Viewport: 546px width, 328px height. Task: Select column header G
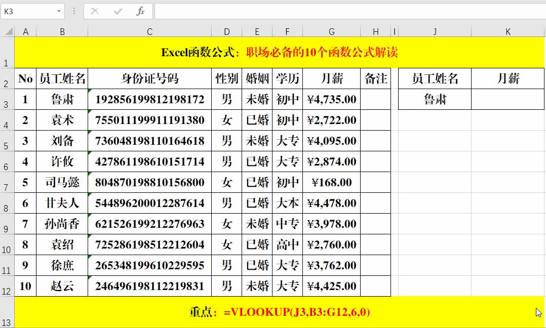tap(331, 30)
